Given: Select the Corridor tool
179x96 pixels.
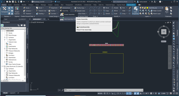Looking at the screenshot, I should point(52,14).
